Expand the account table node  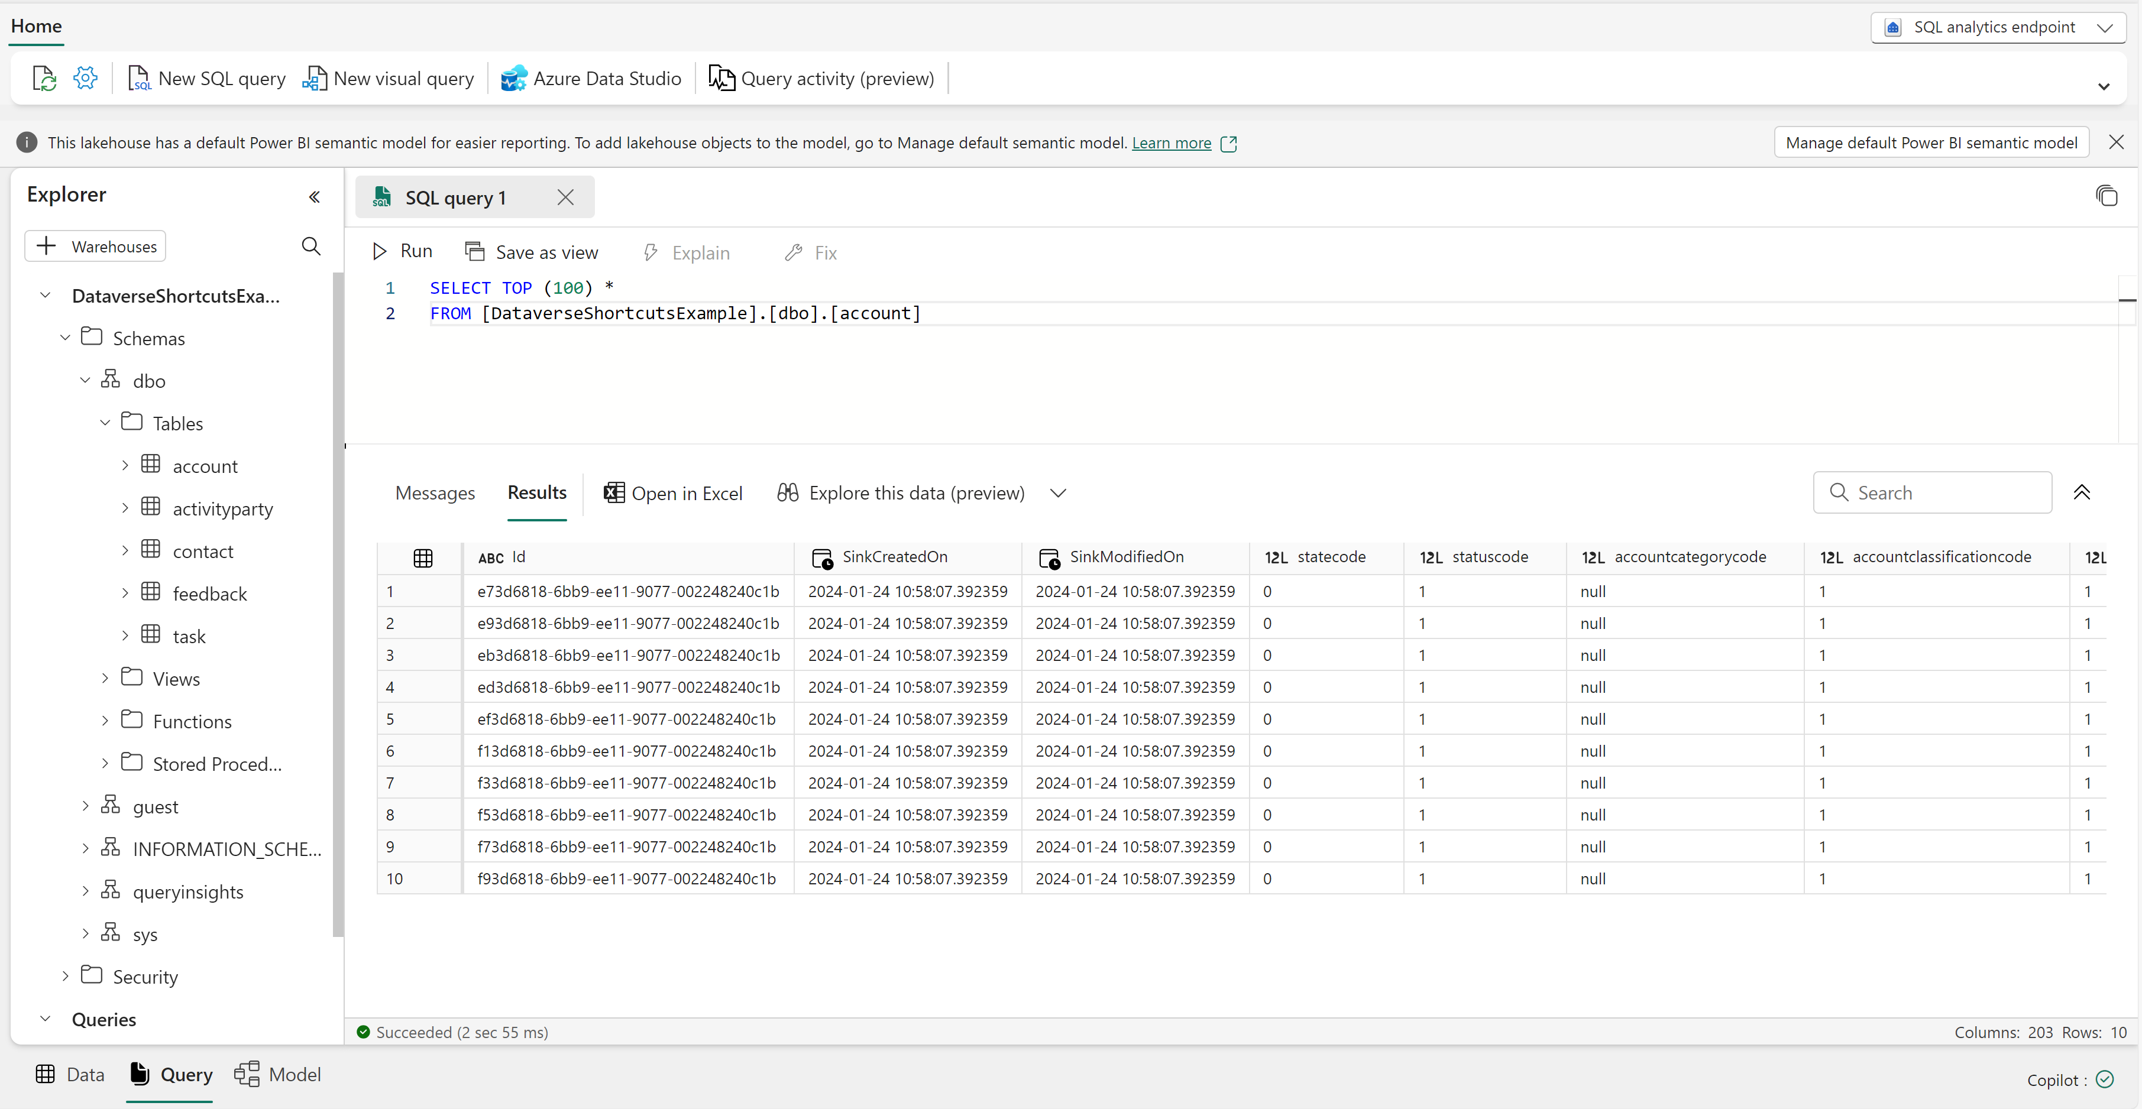125,466
